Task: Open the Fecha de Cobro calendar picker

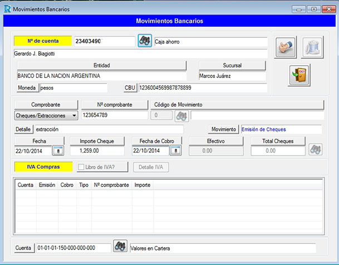Action: click(175, 151)
